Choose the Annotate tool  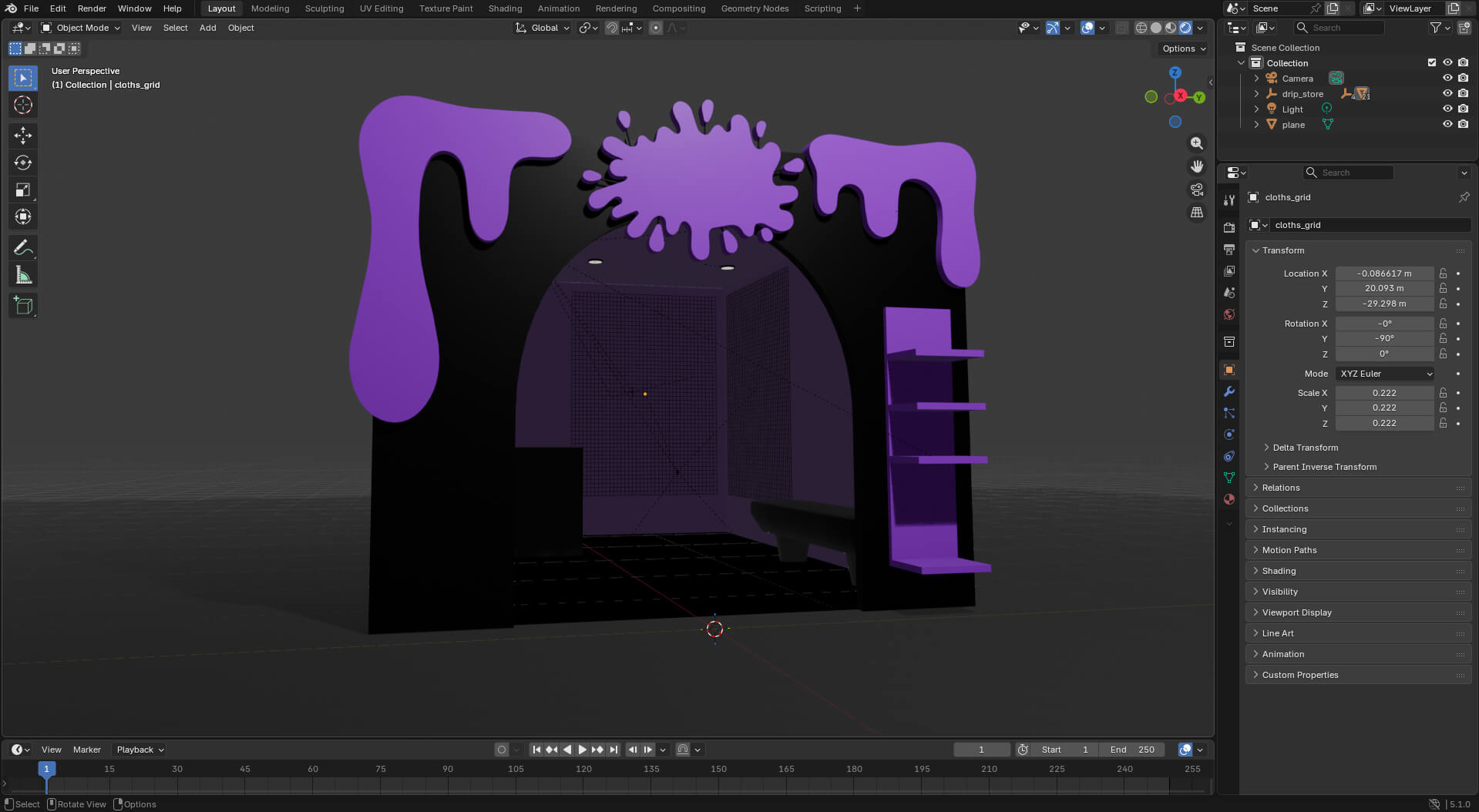coord(23,248)
